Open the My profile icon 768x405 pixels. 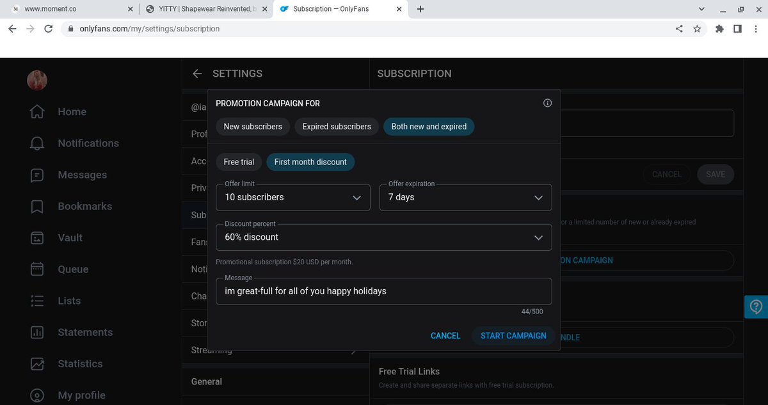pyautogui.click(x=37, y=395)
